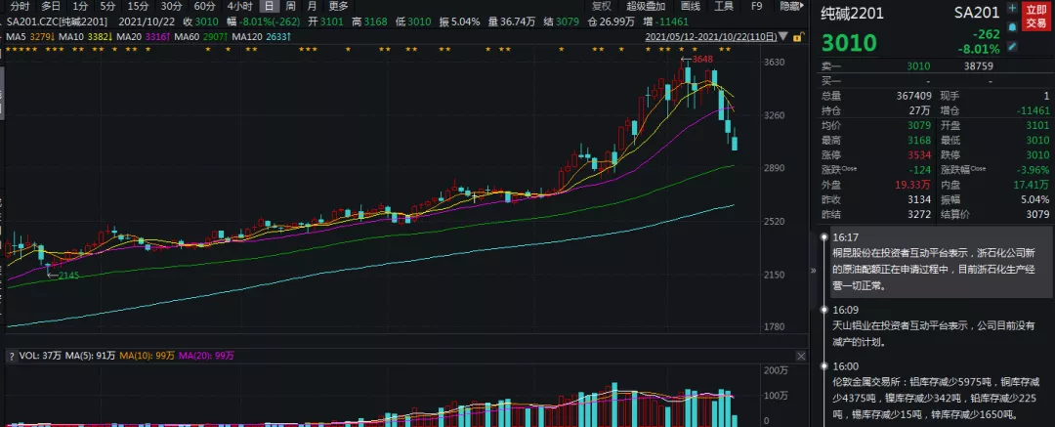Set a price alert using bell icon
Viewport: 1055px width, 427px height.
1012,27
